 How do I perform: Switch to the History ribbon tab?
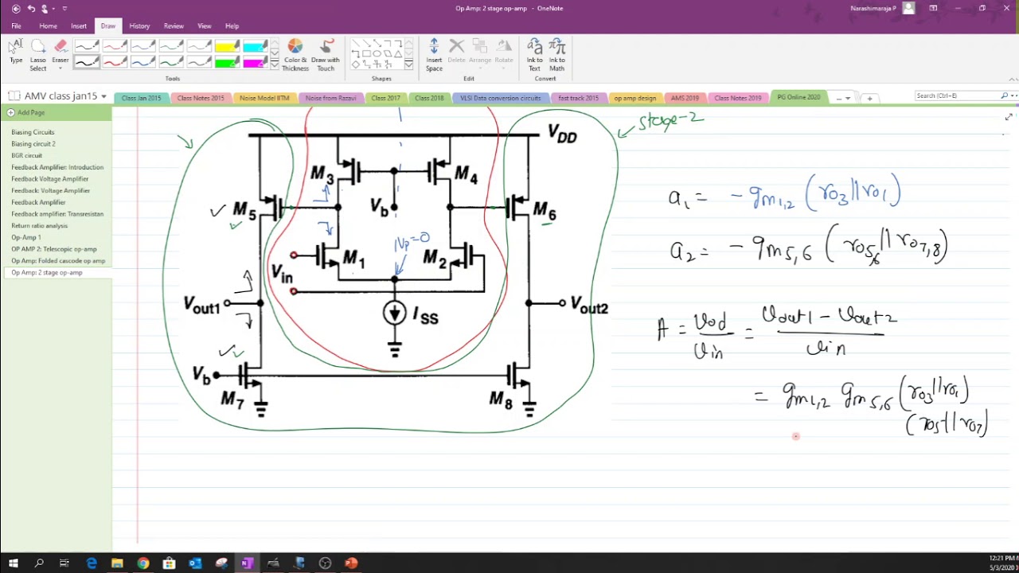[x=139, y=26]
